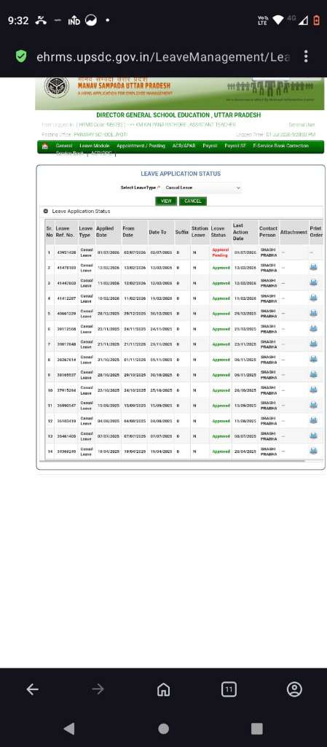Open the Payroll menu
327x747 pixels.
click(x=210, y=146)
